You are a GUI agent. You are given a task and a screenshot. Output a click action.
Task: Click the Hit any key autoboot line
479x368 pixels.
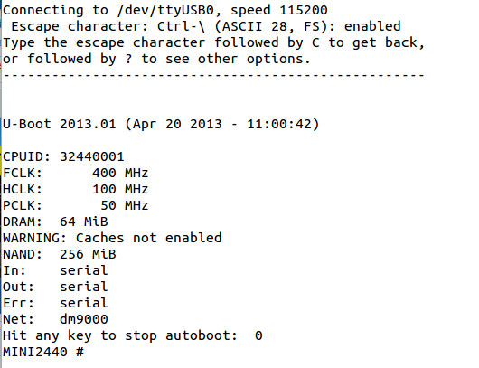[133, 335]
